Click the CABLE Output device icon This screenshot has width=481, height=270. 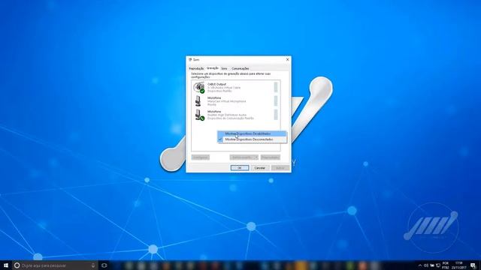pyautogui.click(x=198, y=87)
